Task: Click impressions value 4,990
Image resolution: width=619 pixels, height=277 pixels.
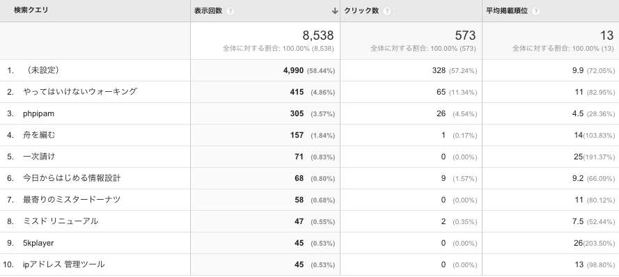Action: 293,70
